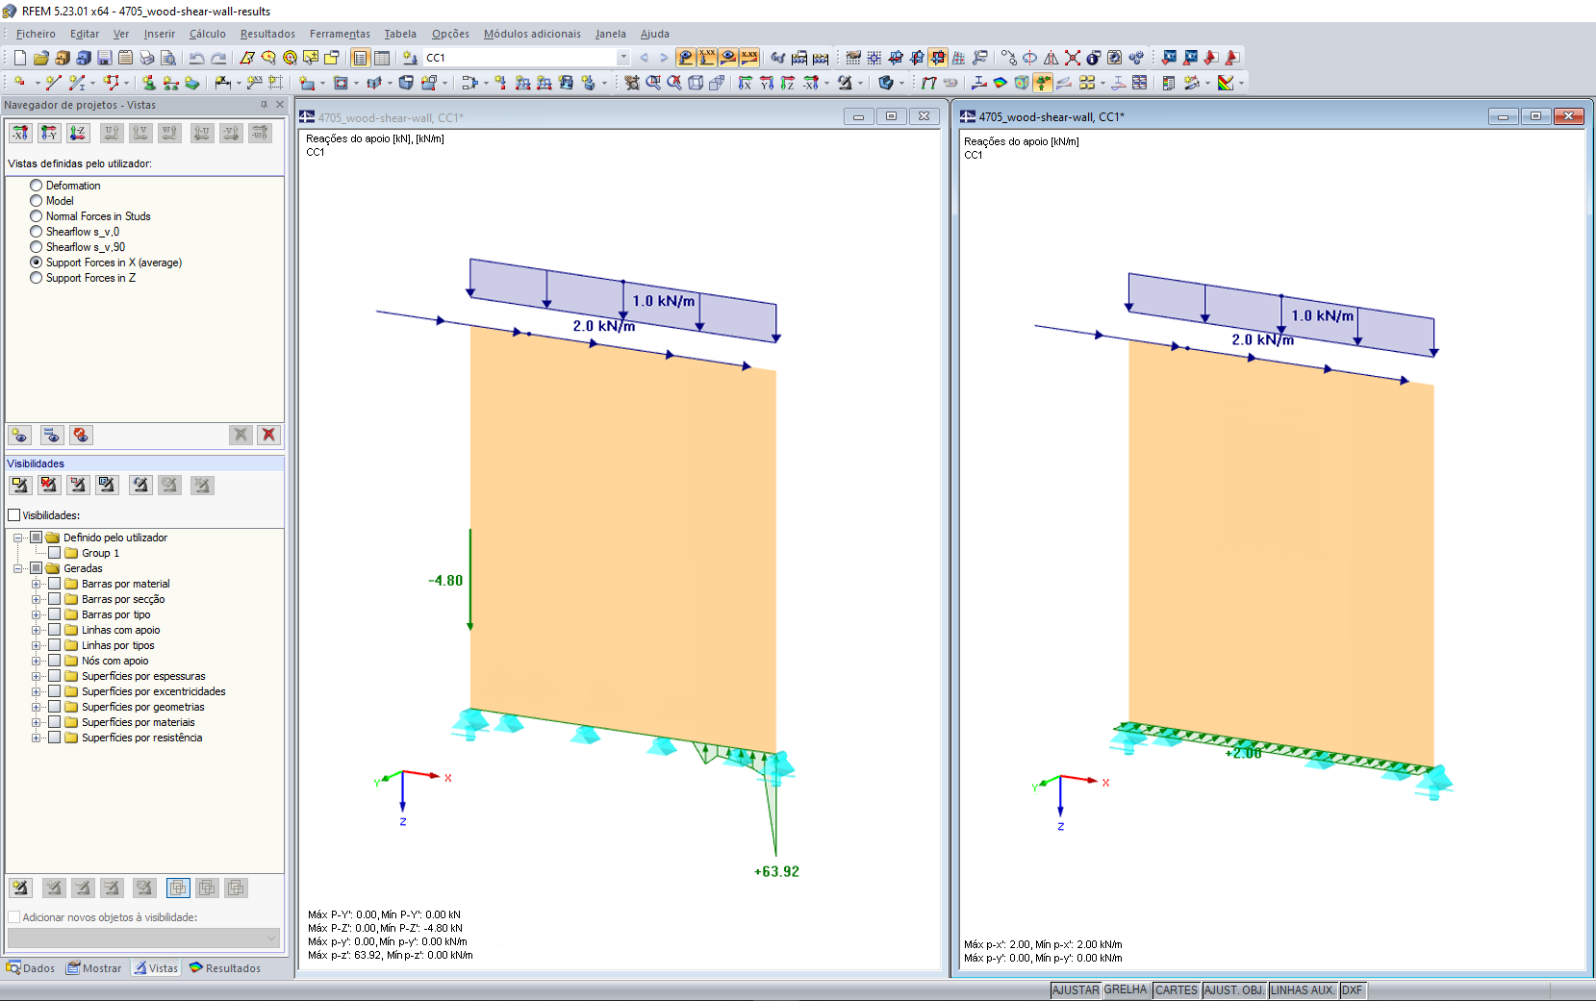Collapse the Geradas folder
The image size is (1596, 1001).
coord(18,568)
